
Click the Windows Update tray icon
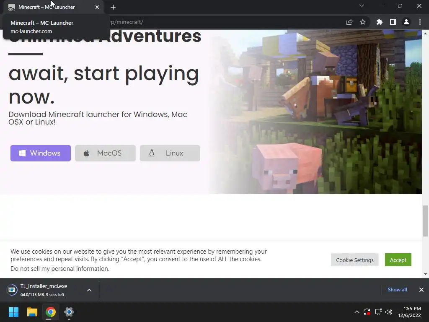[x=367, y=312]
